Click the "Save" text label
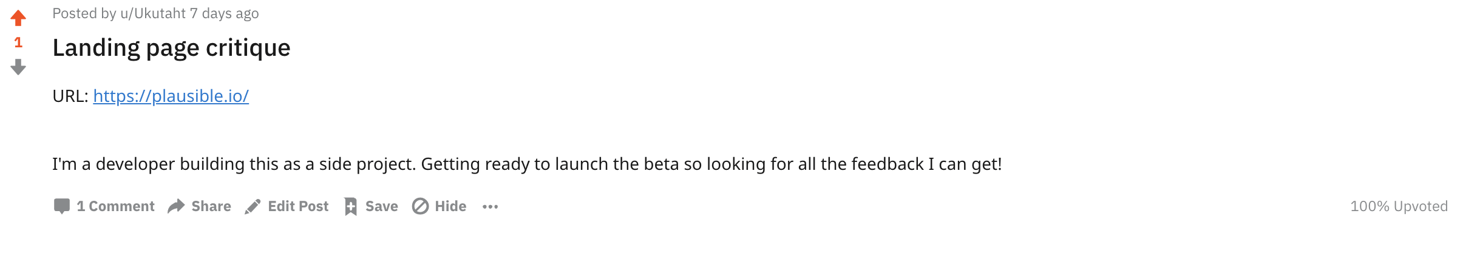This screenshot has width=1463, height=256. pos(381,206)
